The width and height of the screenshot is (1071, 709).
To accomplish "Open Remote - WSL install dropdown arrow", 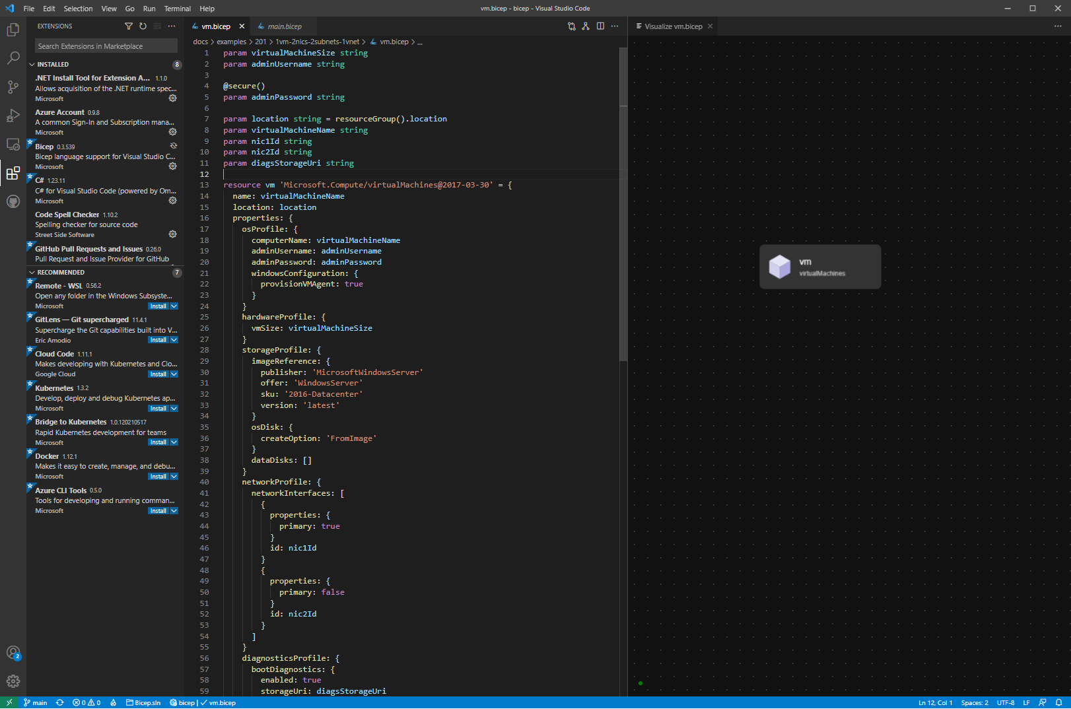I will pos(174,306).
